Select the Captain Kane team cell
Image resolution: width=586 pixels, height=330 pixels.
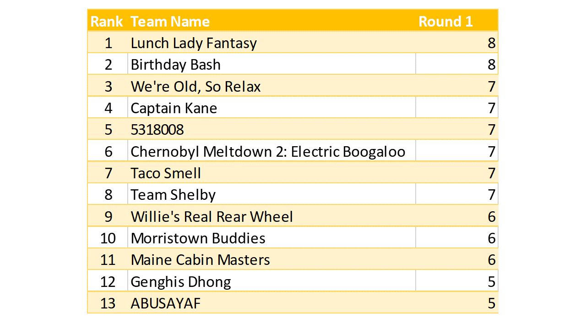tap(174, 108)
